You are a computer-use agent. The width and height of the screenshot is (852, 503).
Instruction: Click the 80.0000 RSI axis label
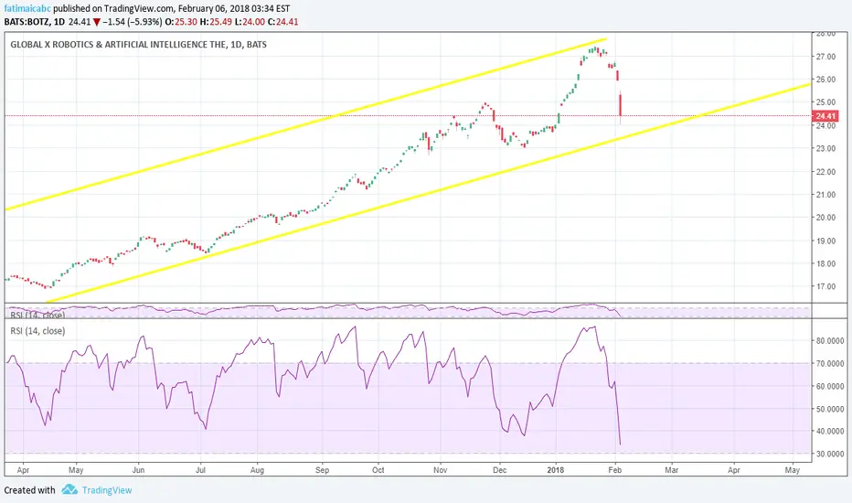coord(829,341)
